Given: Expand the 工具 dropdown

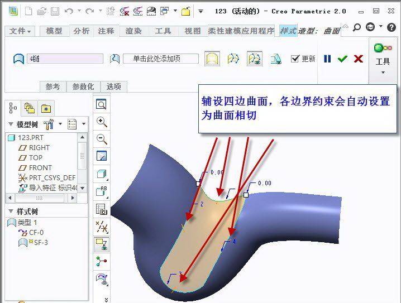Looking at the screenshot, I should tap(383, 73).
